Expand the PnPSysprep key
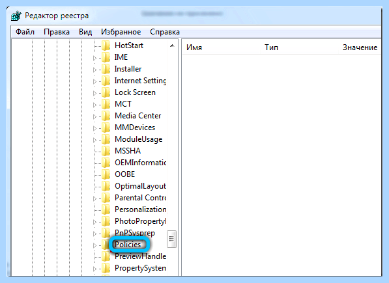Image resolution: width=389 pixels, height=283 pixels. (x=94, y=234)
